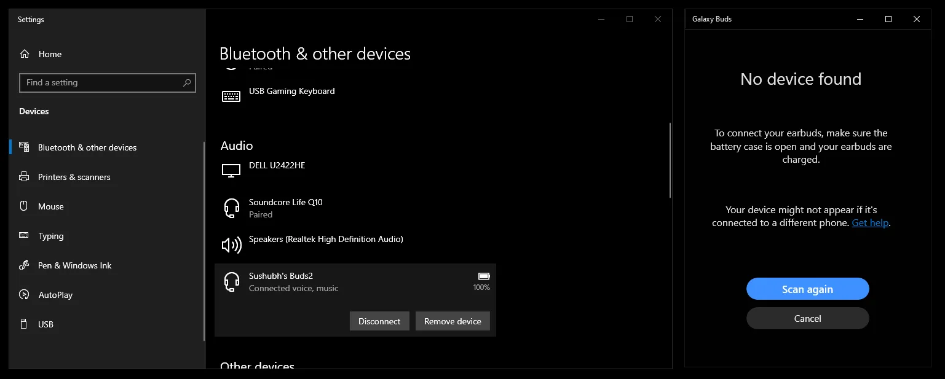Select the DELL U2422HE audio device

tap(355, 171)
